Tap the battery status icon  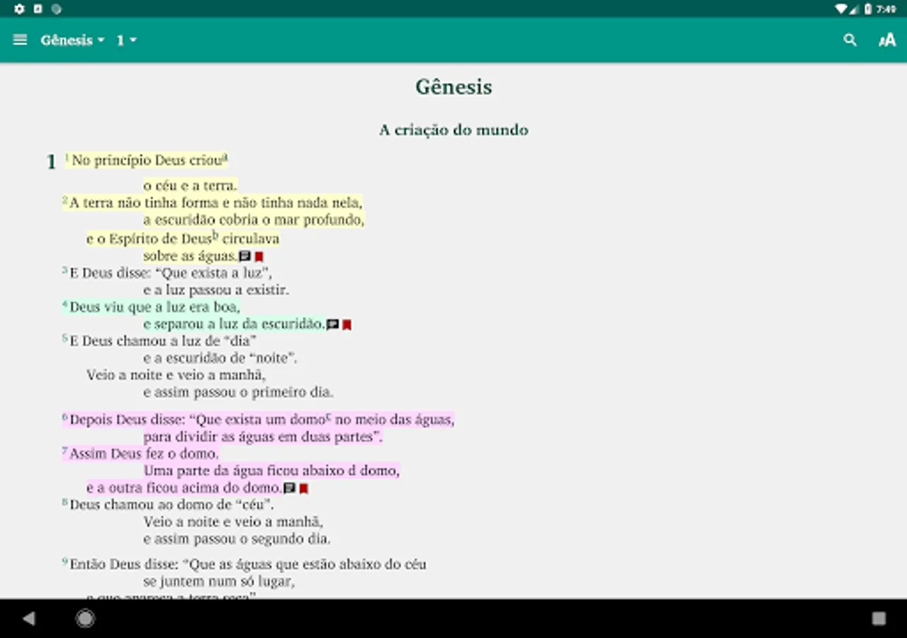coord(867,9)
